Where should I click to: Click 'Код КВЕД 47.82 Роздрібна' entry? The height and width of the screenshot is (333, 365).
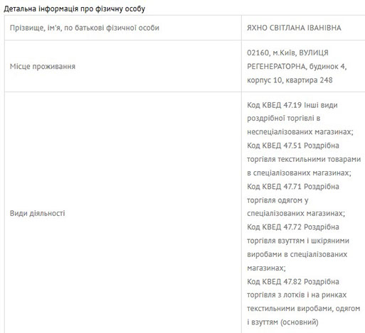click(293, 281)
